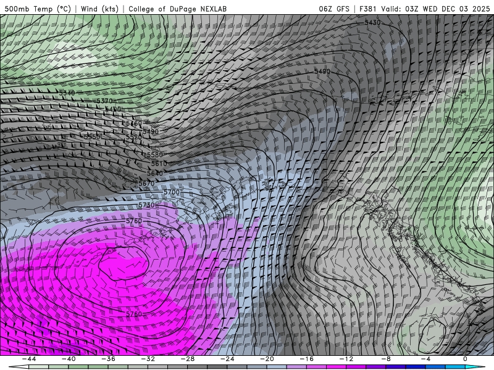Viewport: 494px width, 370px height.
Task: Click the 5490 label just below 5460
Action: pos(151,131)
